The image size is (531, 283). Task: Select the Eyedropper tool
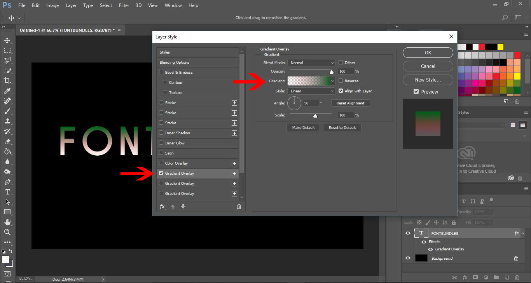(x=7, y=91)
